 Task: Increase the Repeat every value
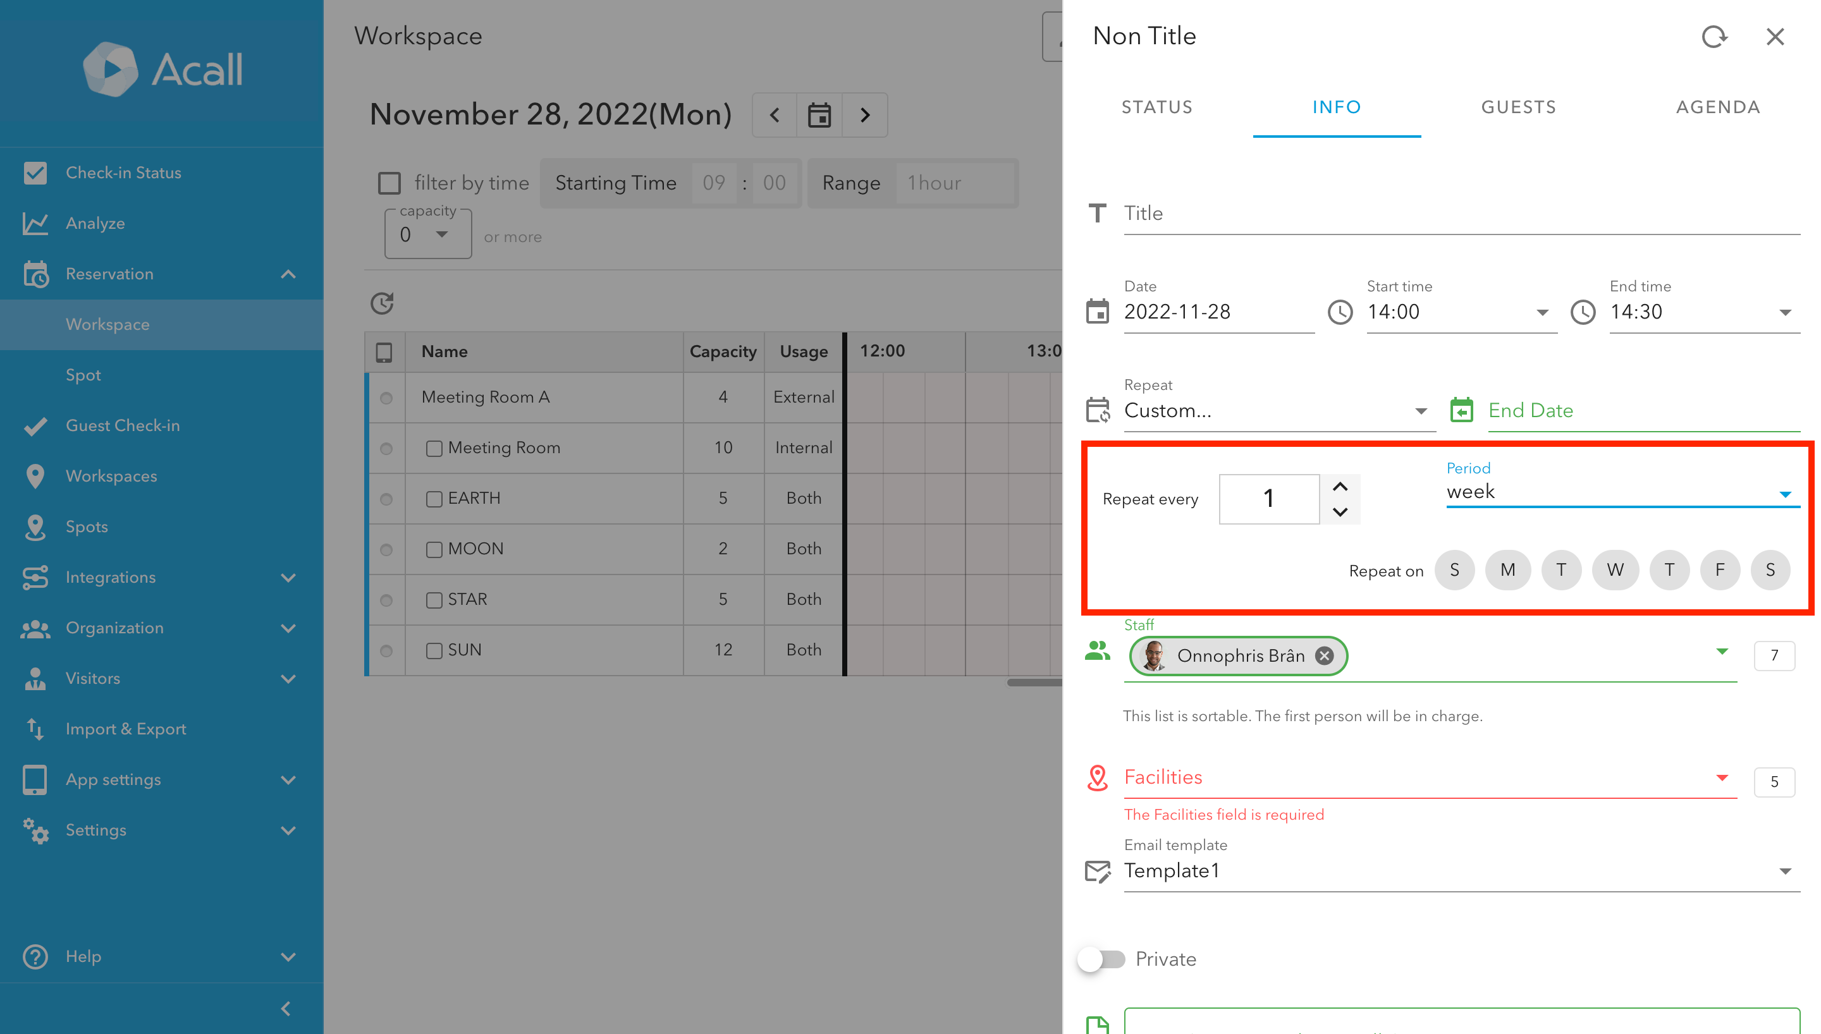(1339, 487)
